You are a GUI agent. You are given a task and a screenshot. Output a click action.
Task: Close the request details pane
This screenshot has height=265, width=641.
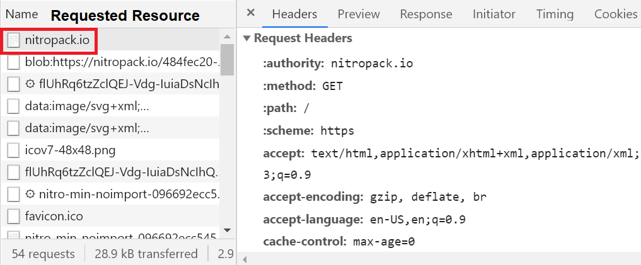251,13
